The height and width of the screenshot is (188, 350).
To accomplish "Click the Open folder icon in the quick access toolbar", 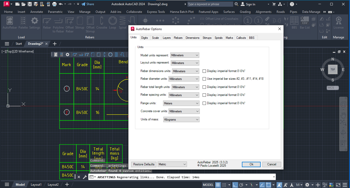I will (x=23, y=4).
